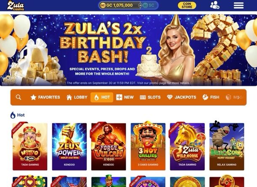Switch to SC coin mode
The image size is (257, 187).
tap(149, 5)
